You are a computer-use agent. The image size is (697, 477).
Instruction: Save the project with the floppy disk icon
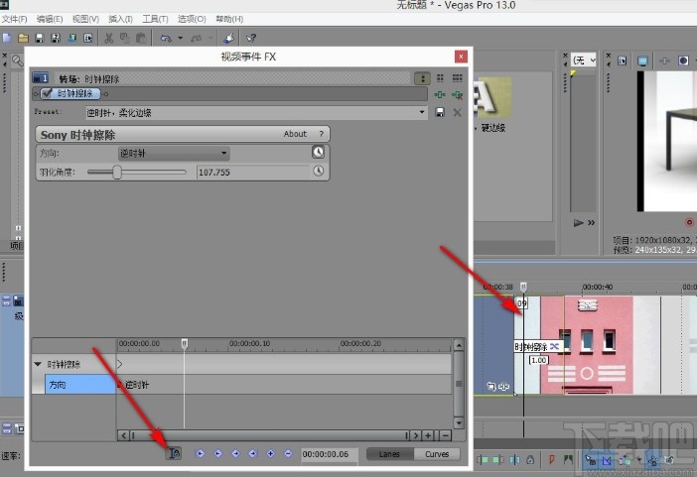pos(39,39)
